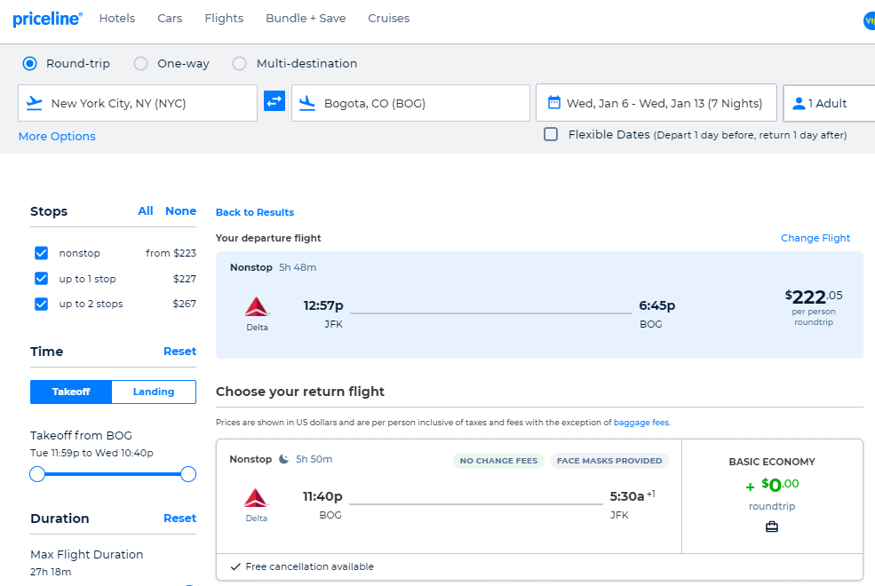Screen dimensions: 875x586
Task: Click left handle of takeoff time slider
Action: [37, 474]
